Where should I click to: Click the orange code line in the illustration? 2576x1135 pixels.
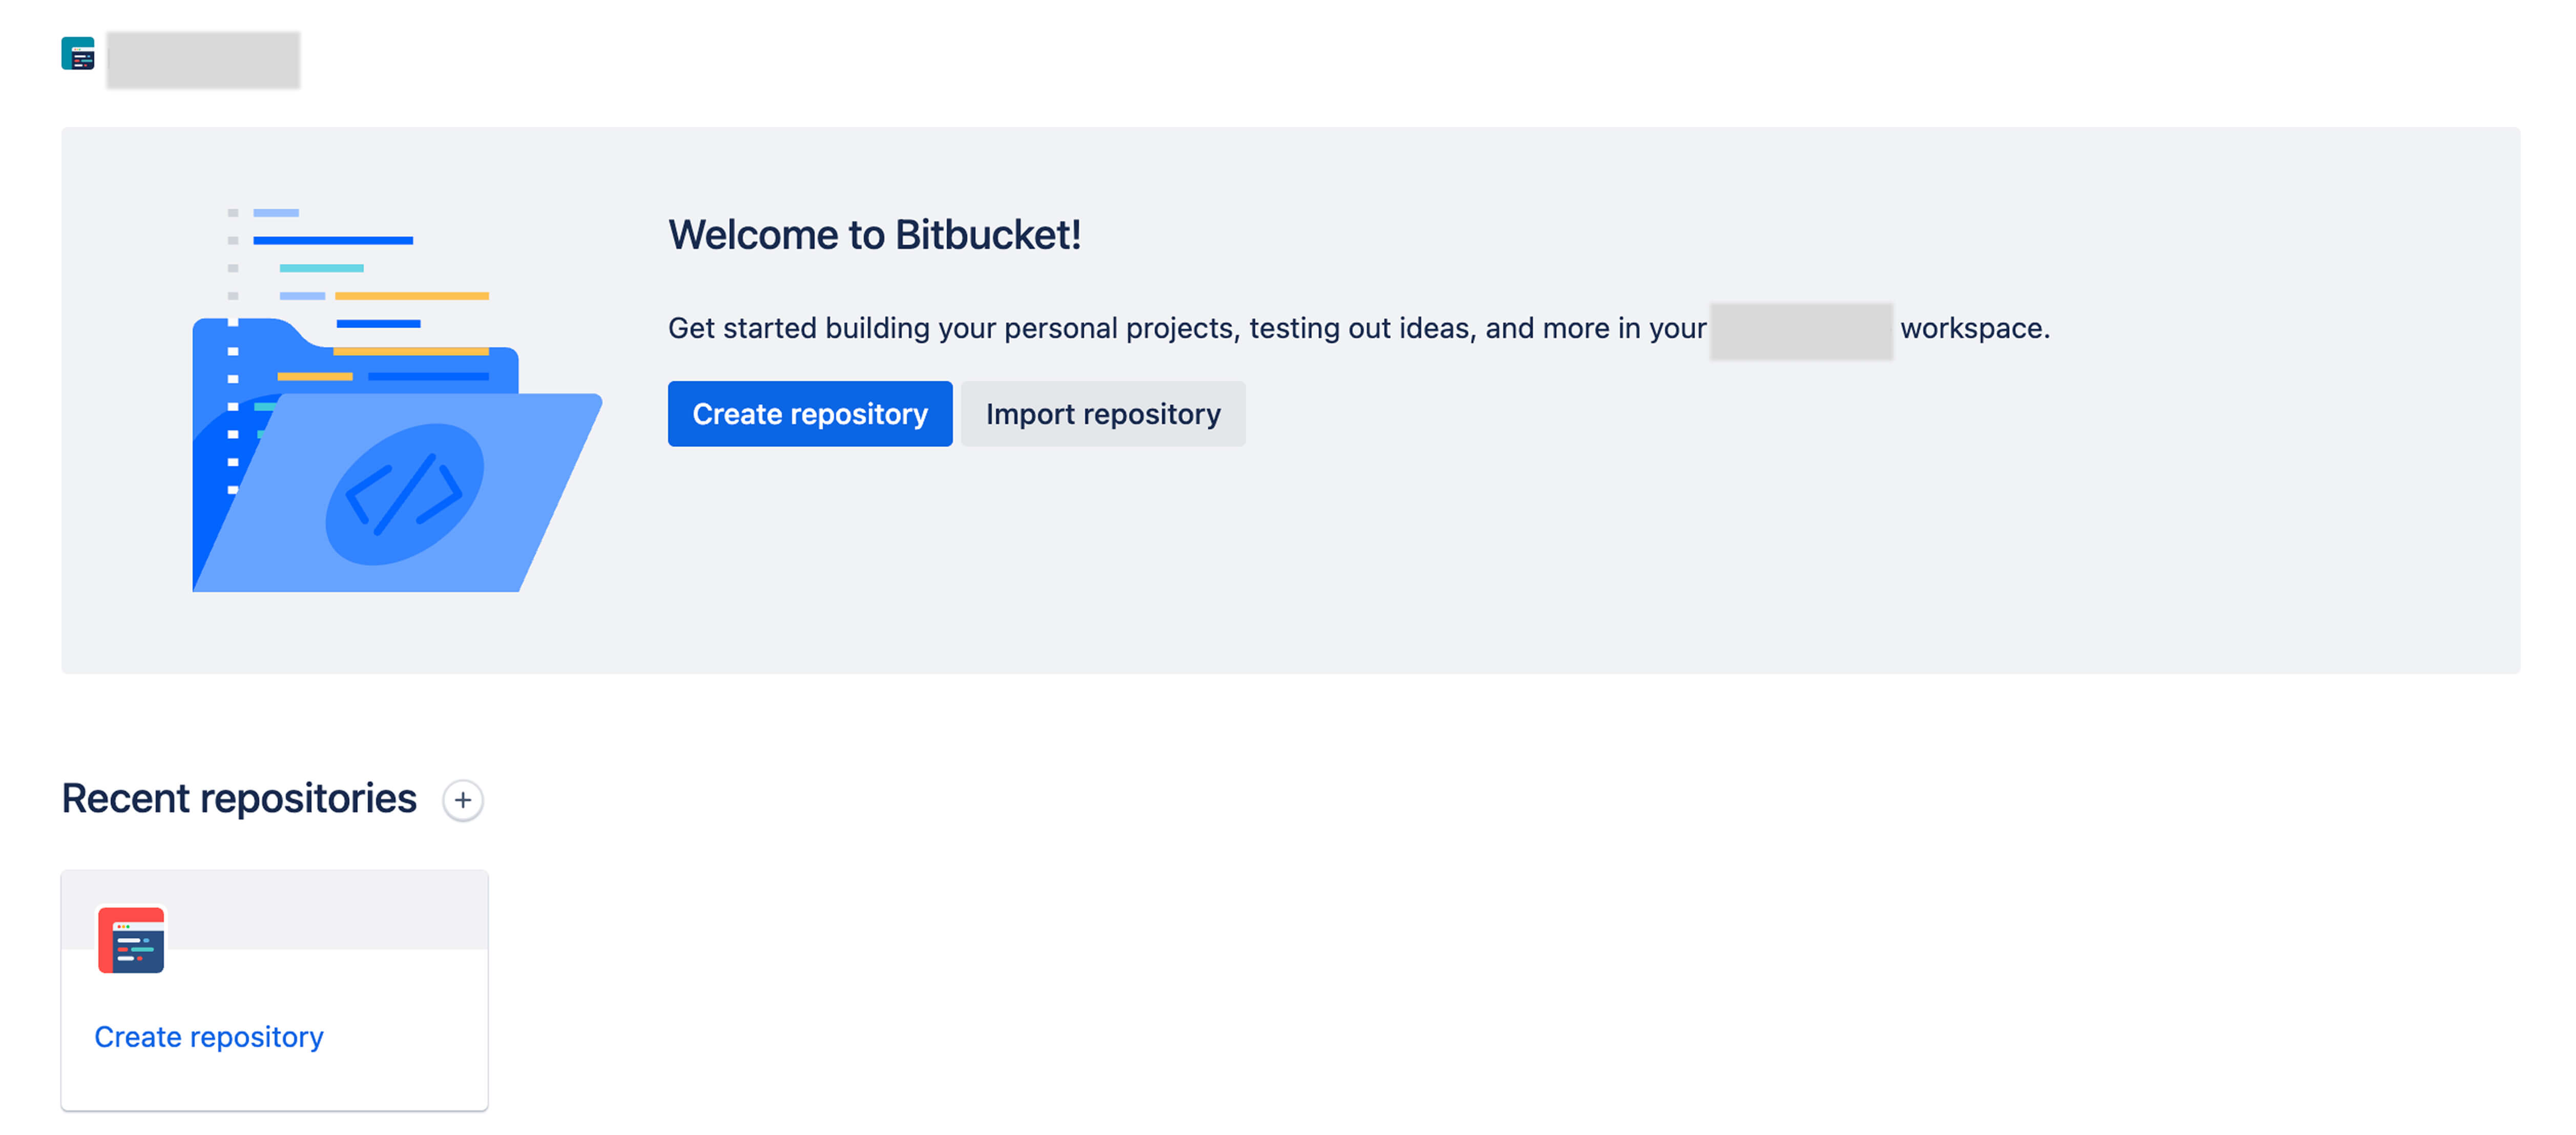412,296
